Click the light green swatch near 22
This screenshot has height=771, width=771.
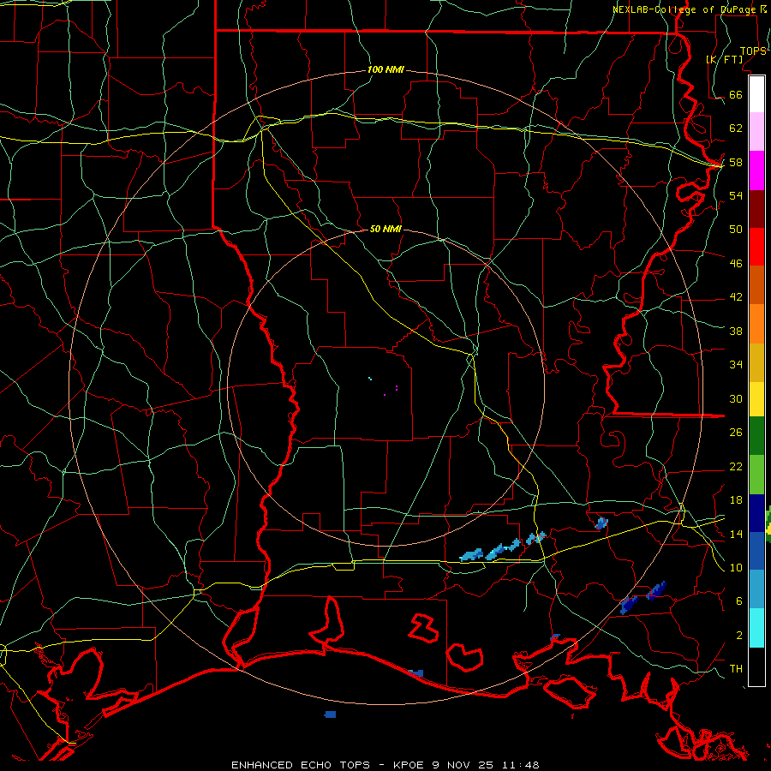coord(756,475)
